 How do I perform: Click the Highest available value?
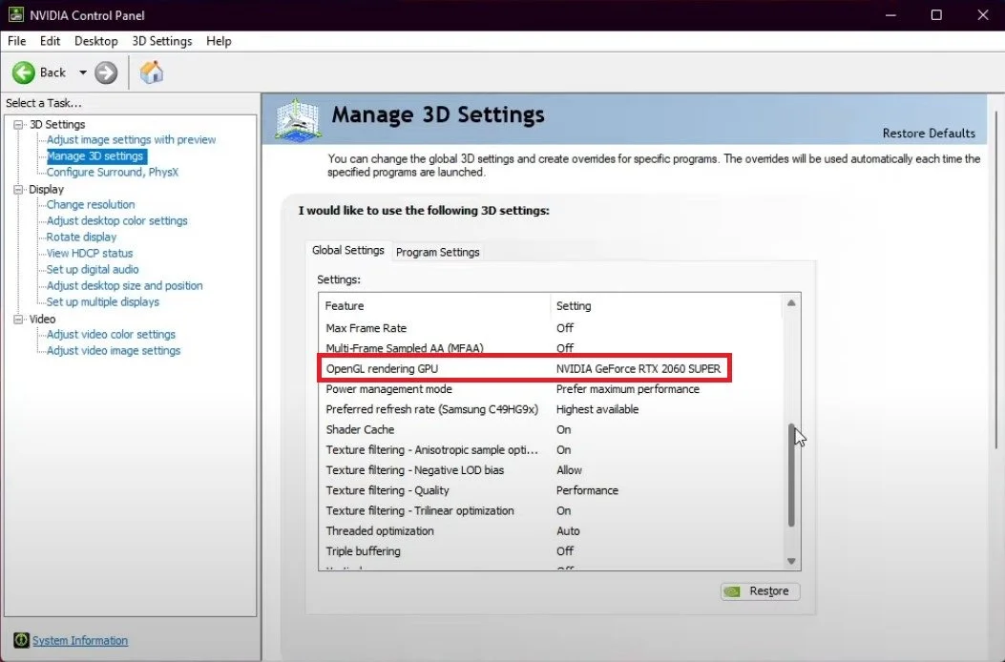(597, 409)
